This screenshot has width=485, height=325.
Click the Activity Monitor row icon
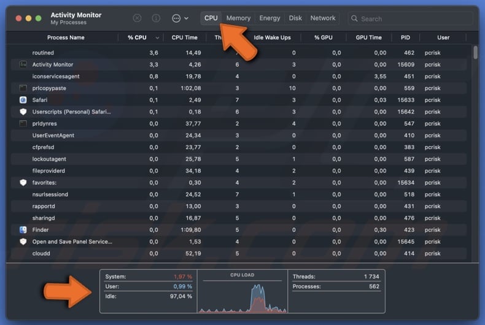tap(23, 64)
